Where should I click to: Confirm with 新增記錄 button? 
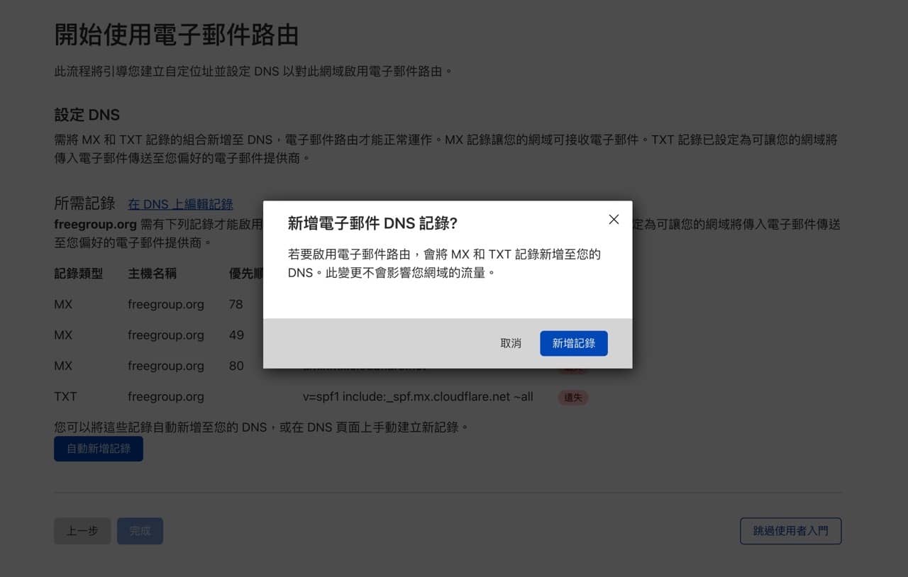(573, 343)
